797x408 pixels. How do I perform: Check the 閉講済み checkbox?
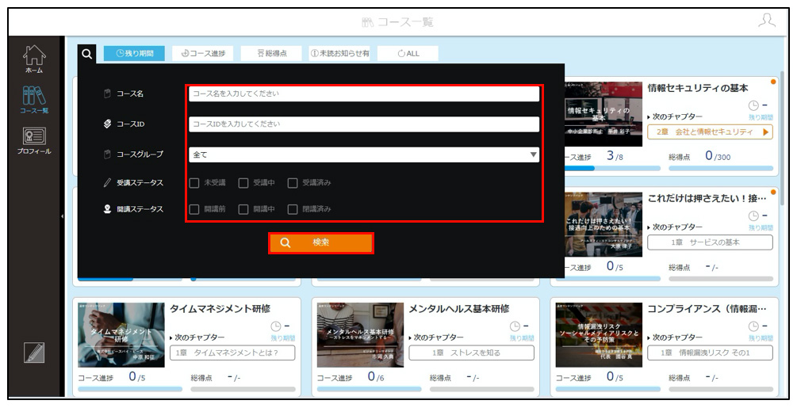(293, 209)
